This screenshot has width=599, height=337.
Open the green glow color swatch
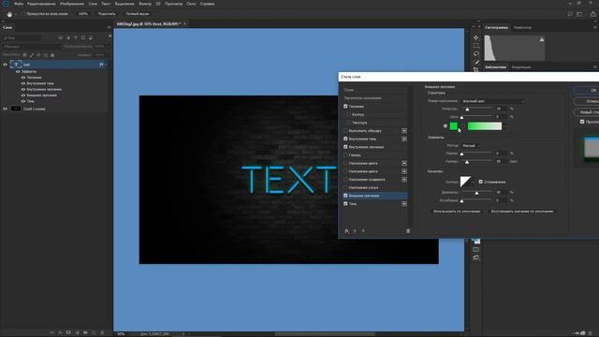(453, 126)
